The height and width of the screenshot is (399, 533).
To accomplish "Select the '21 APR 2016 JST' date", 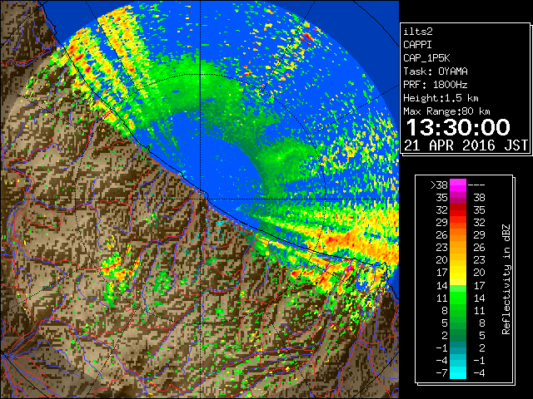I will 466,145.
